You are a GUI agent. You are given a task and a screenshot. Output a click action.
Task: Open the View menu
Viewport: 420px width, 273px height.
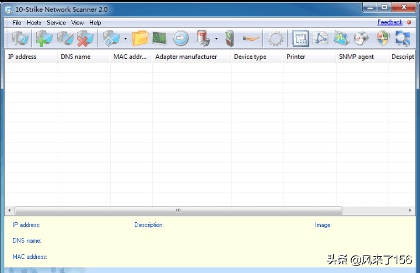pos(78,23)
